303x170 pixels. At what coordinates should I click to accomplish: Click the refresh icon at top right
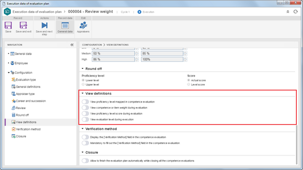[x=295, y=12]
